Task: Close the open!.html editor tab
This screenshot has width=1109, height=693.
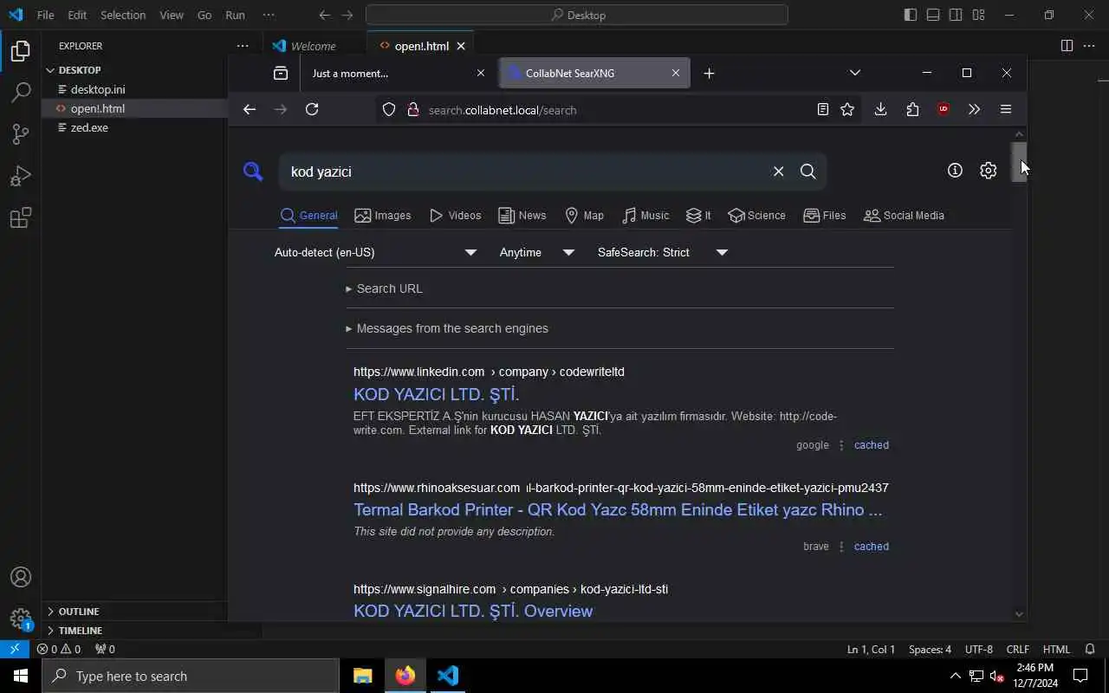Action: [461, 46]
